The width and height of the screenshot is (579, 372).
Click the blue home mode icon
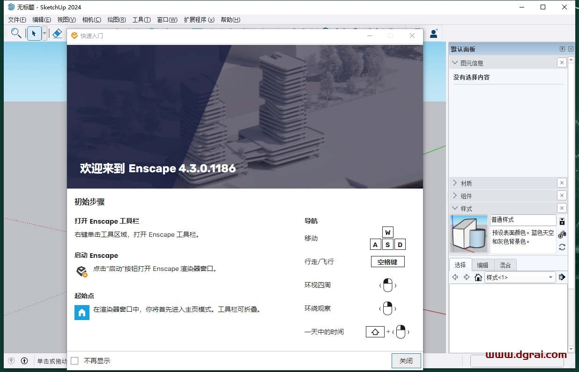click(x=82, y=312)
